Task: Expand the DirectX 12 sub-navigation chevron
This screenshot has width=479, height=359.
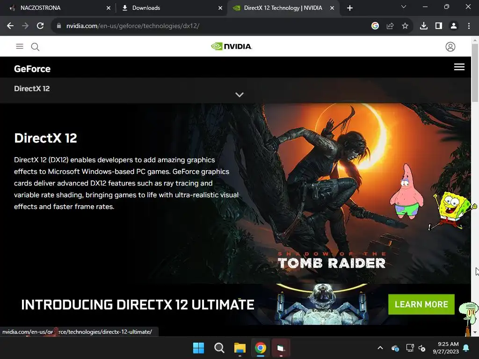Action: pos(239,94)
